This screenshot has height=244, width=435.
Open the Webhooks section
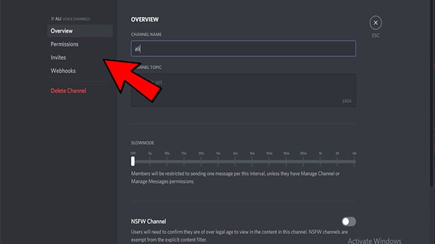tap(63, 70)
